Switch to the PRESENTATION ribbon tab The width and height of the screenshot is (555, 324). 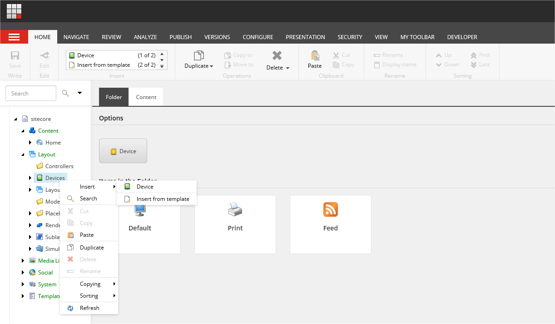(x=305, y=37)
